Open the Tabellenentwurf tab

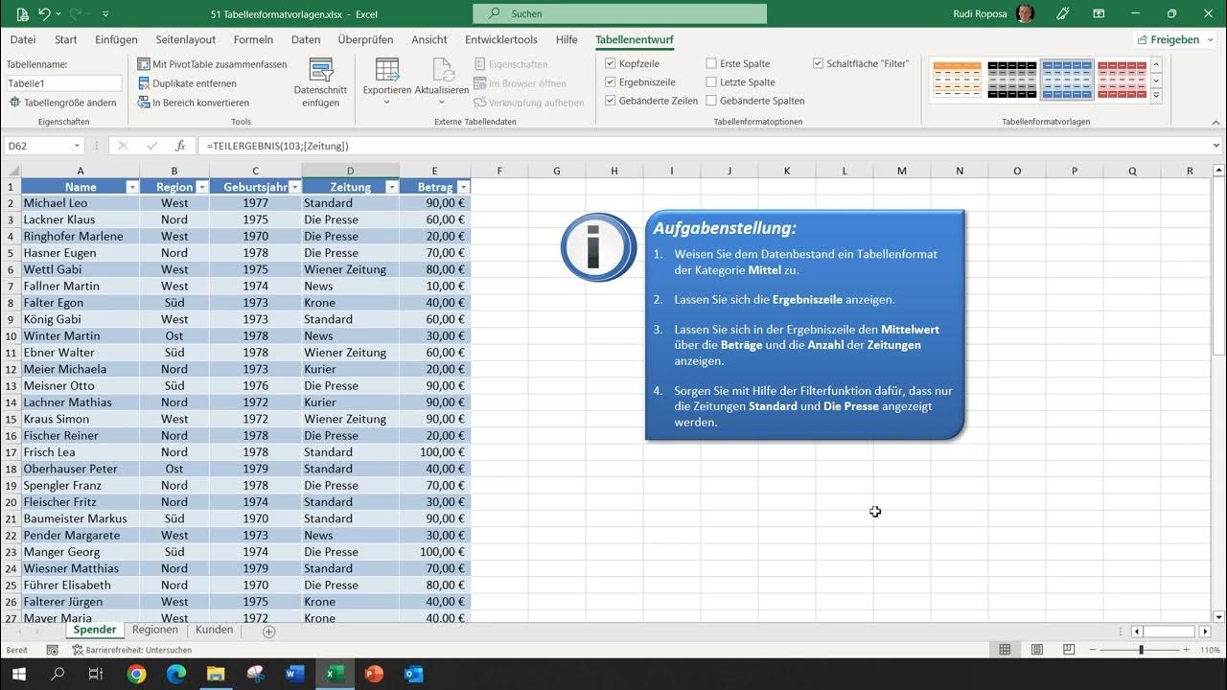[635, 40]
